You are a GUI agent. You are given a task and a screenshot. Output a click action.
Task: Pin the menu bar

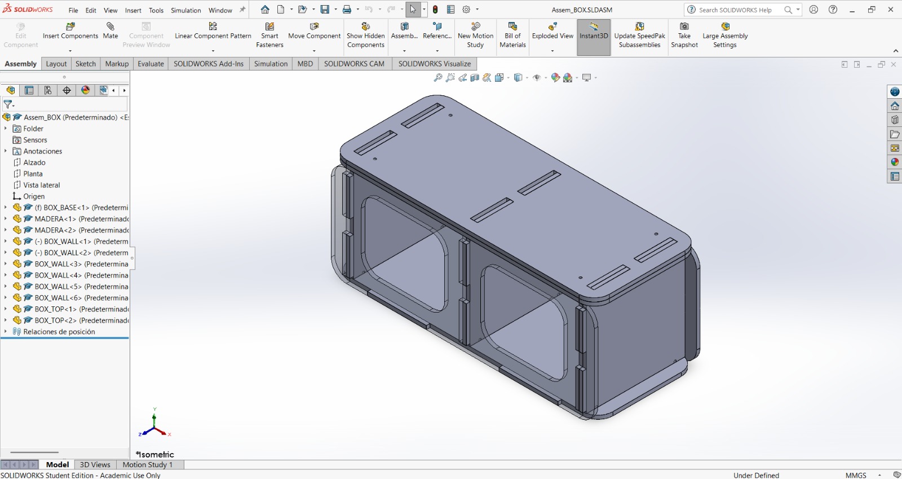pos(242,10)
